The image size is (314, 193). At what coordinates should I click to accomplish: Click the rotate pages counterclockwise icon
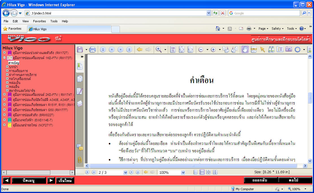[x=235, y=49]
